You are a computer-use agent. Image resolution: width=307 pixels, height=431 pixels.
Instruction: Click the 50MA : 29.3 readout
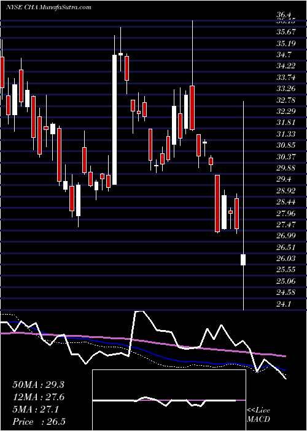(38, 385)
